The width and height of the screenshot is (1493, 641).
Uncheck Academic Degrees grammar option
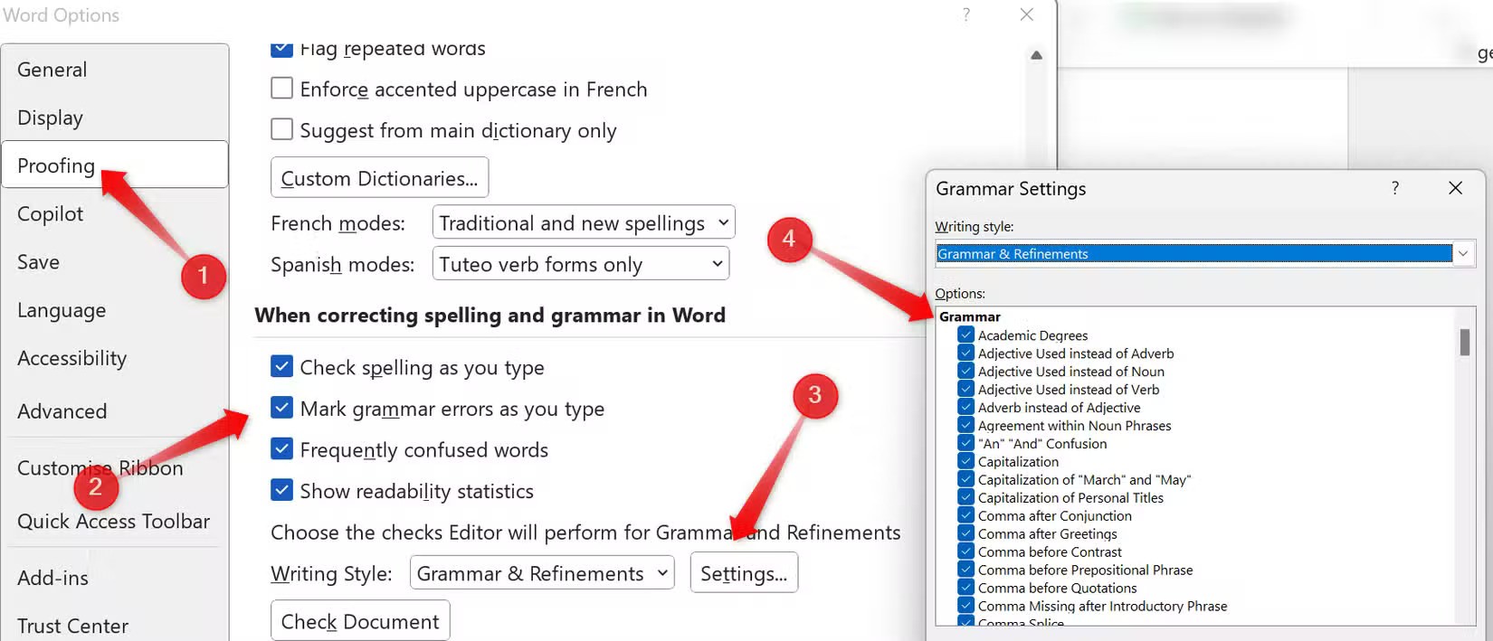(x=965, y=335)
